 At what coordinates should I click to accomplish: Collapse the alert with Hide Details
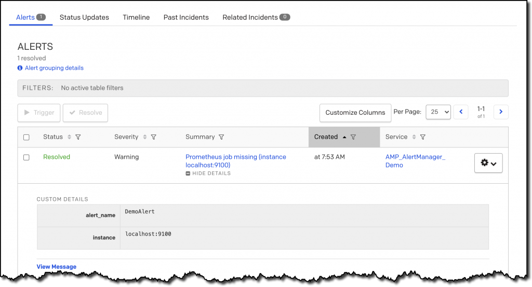[x=208, y=173]
